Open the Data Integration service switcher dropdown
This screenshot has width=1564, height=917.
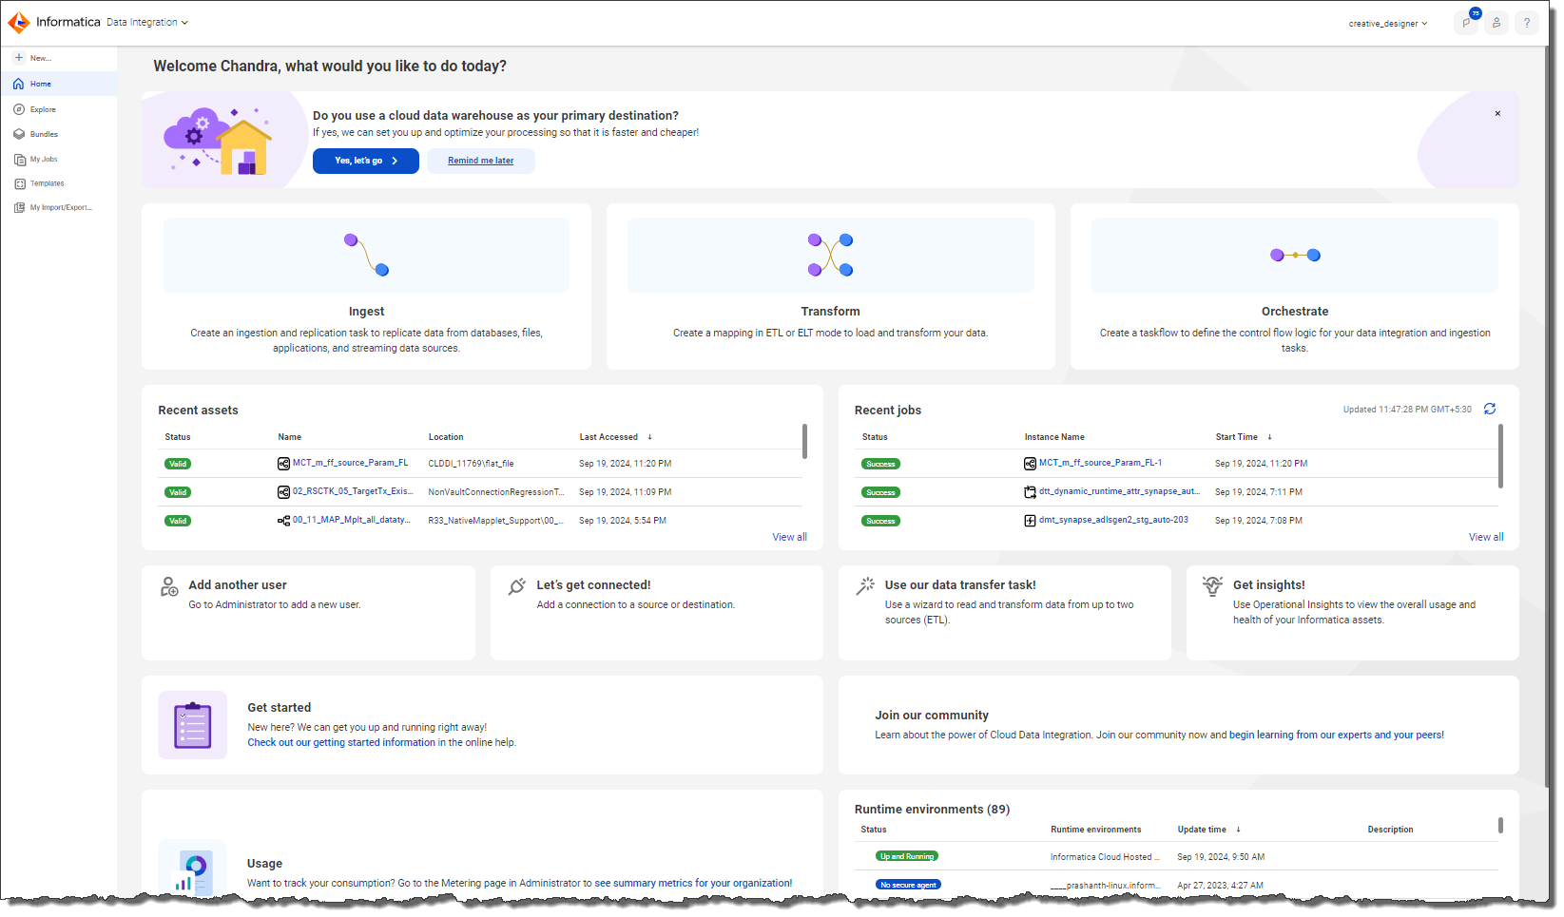coord(147,22)
